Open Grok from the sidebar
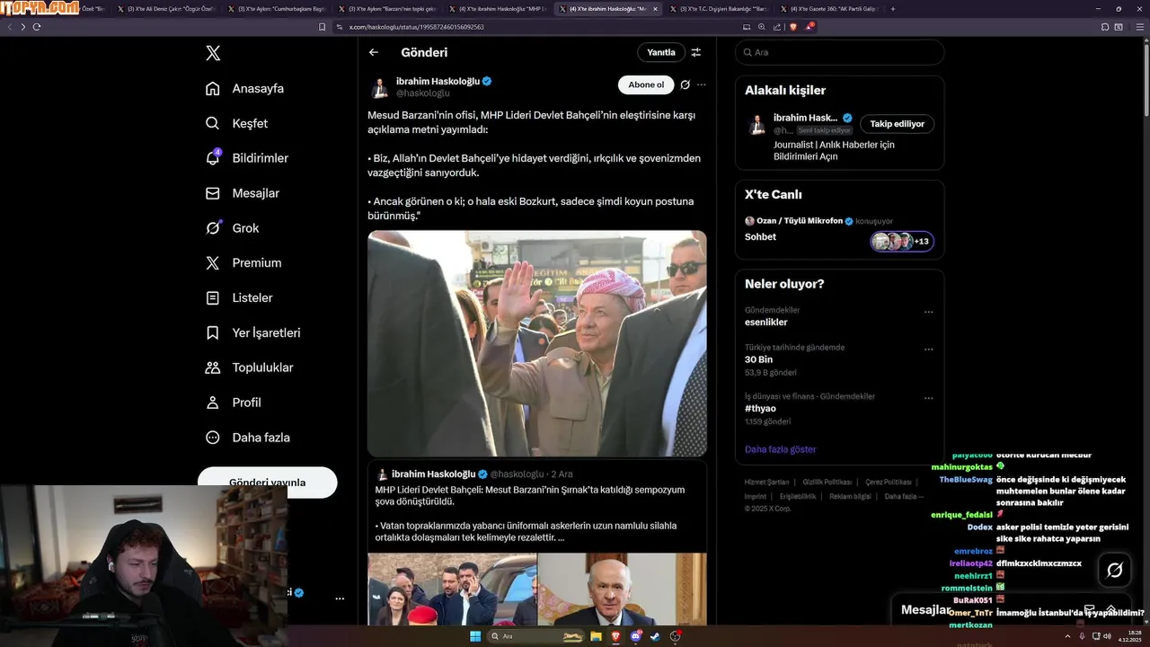This screenshot has width=1150, height=647. [x=232, y=228]
